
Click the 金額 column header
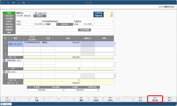(x=68, y=38)
